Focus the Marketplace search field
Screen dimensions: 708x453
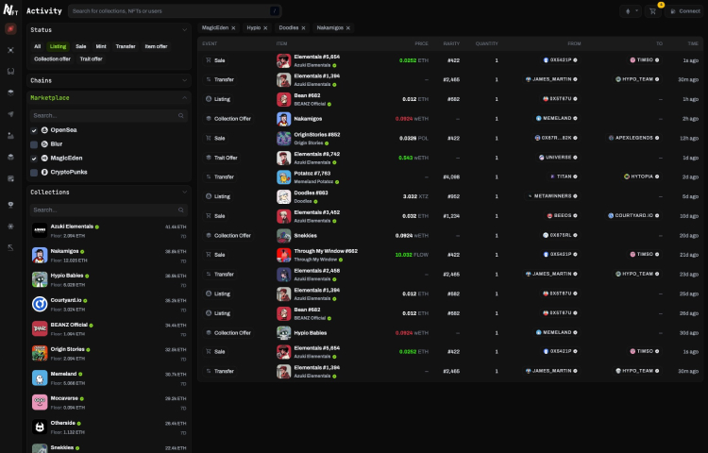coord(109,115)
